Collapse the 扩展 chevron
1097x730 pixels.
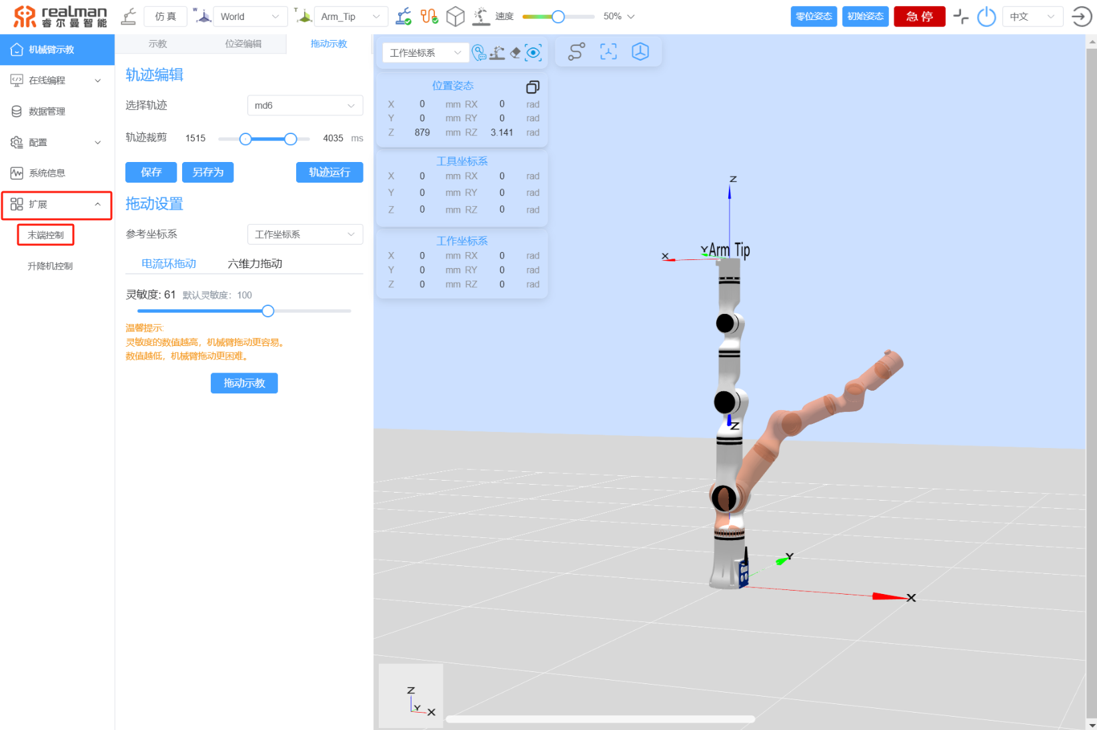pyautogui.click(x=98, y=204)
